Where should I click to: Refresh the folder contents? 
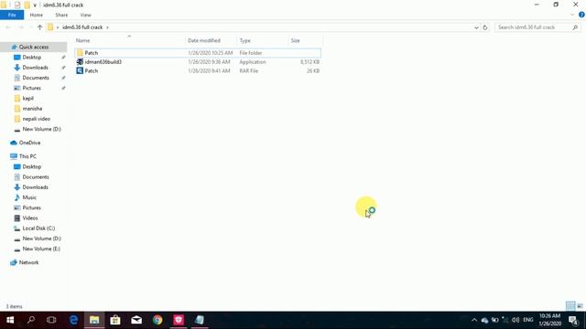485,27
